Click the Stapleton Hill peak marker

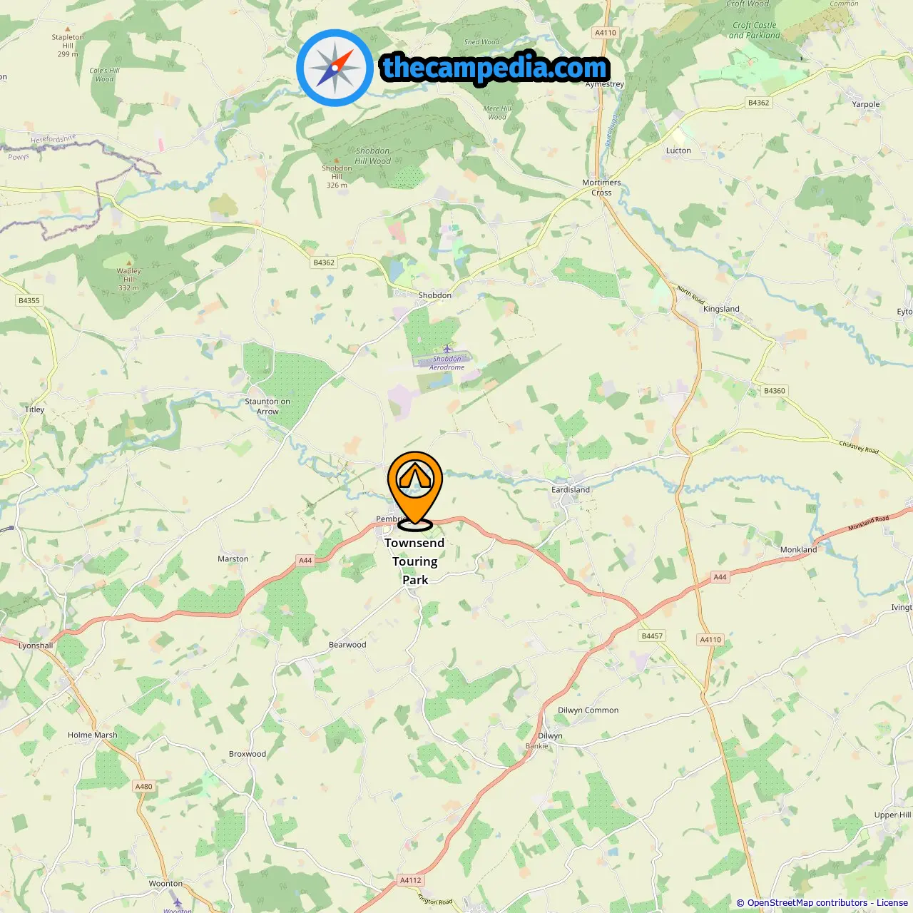click(68, 30)
